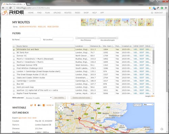Click the SIGN OUT link
169x134 pixels.
(x=159, y=13)
